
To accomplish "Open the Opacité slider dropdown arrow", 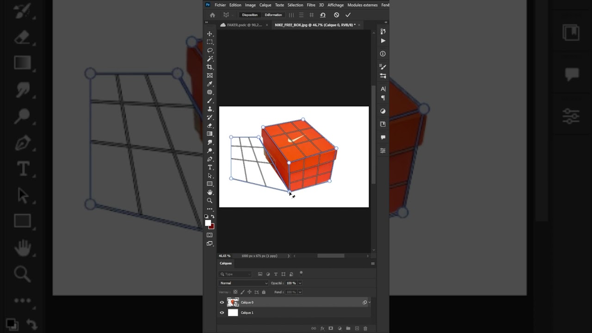I will [300, 283].
